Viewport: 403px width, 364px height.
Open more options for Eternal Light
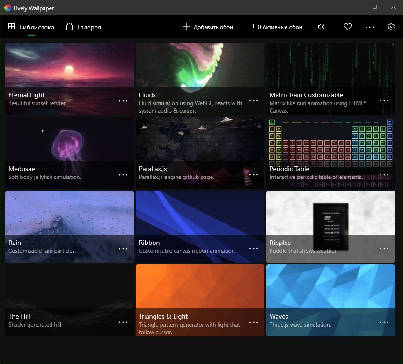tap(123, 101)
